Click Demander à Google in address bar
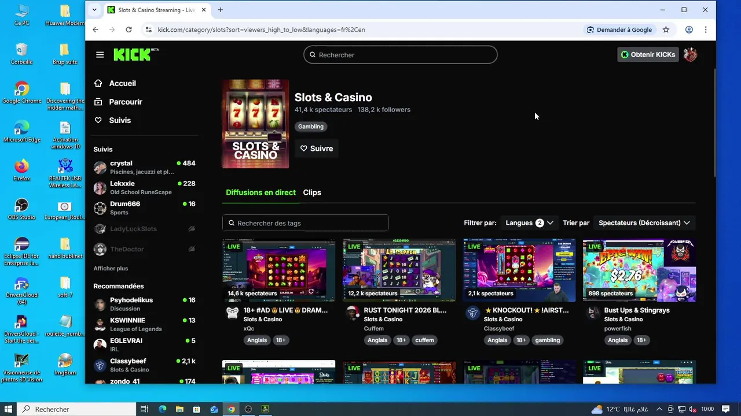 click(x=619, y=29)
